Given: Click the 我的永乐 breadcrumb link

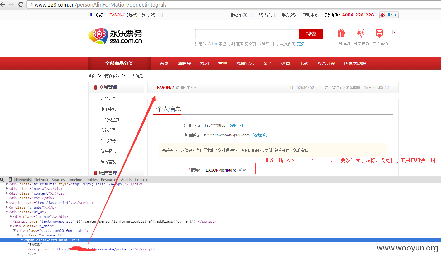Looking at the screenshot, I should [x=112, y=76].
